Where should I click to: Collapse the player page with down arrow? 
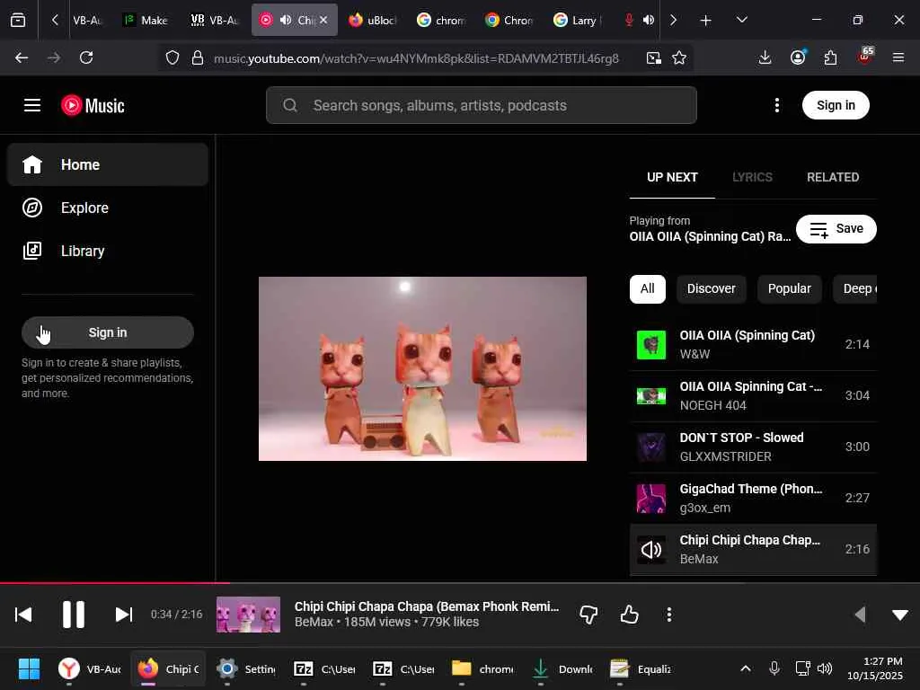pos(900,615)
